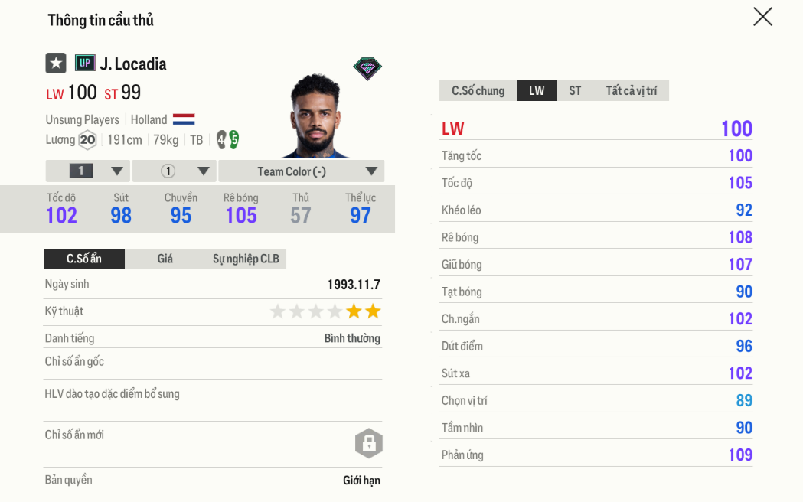This screenshot has height=502, width=803.
Task: Click the lock icon under Chỉ số ẩn mới
Action: click(369, 444)
